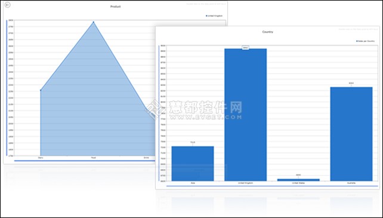Click the horizontal scrollbar under Product chart
The image size is (383, 218).
pyautogui.click(x=85, y=161)
